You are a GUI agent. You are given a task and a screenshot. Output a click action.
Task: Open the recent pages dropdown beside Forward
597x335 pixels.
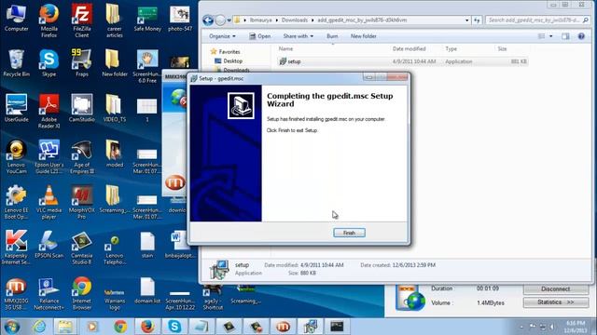click(229, 20)
